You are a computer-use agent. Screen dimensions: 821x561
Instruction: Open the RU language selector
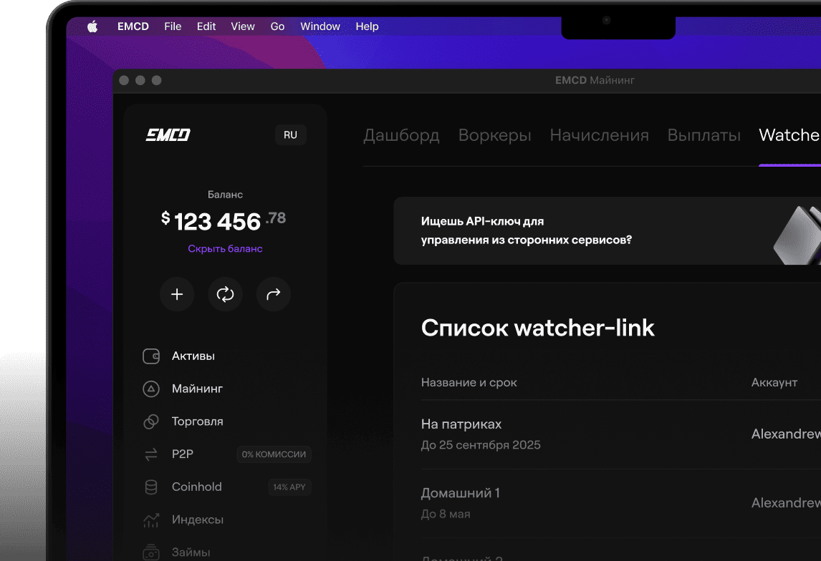[291, 135]
